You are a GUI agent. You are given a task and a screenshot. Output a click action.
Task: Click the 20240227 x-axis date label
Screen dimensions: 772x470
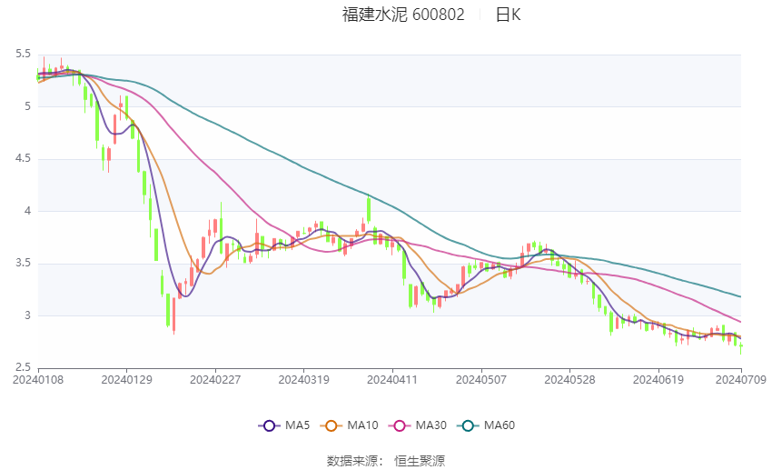tap(215, 380)
